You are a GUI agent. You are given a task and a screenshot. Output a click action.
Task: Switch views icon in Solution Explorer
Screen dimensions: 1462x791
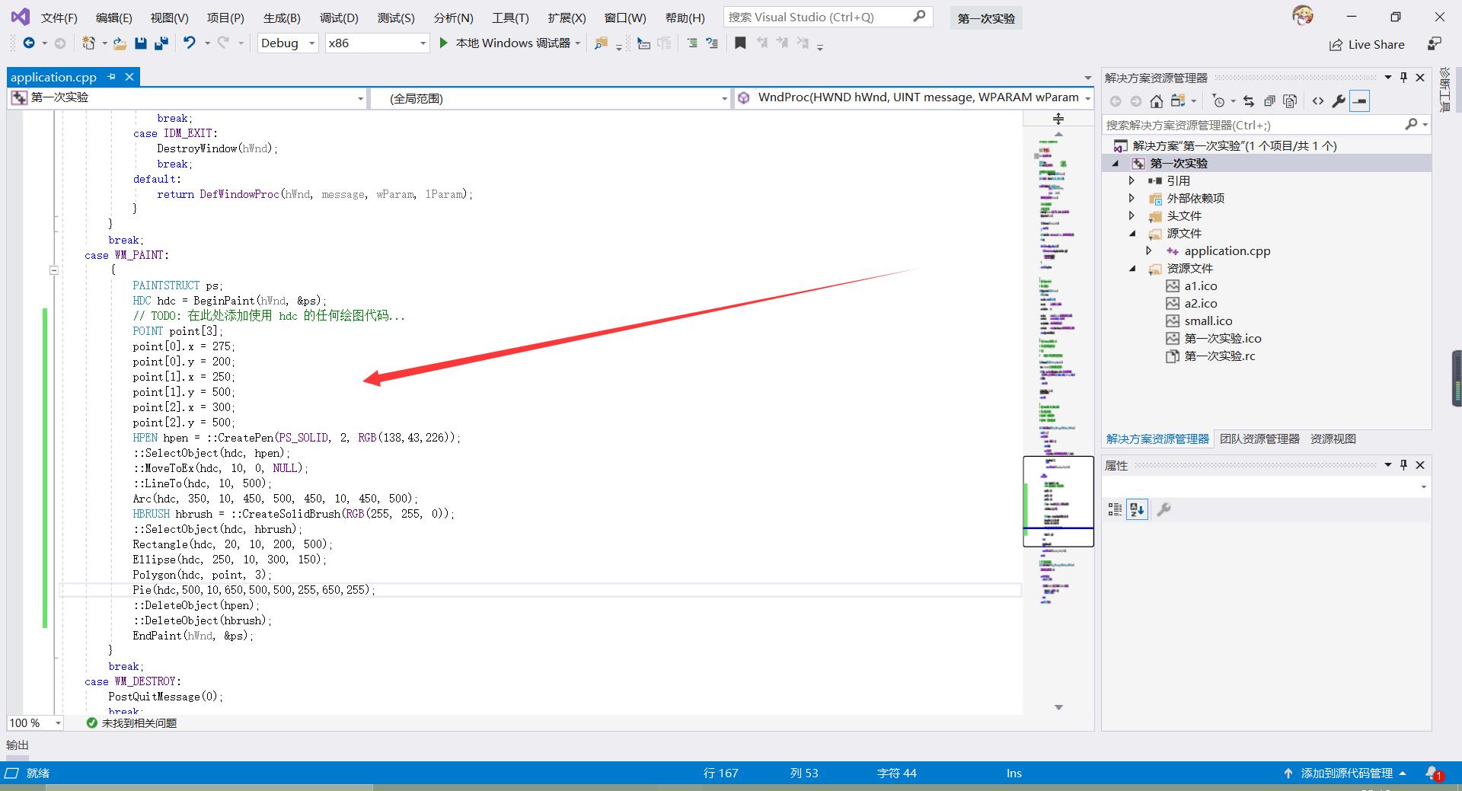(1178, 101)
